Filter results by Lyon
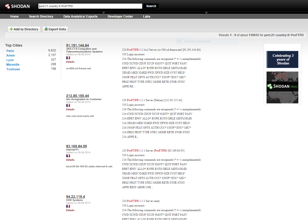The height and width of the screenshot is (220, 308). coord(10,60)
